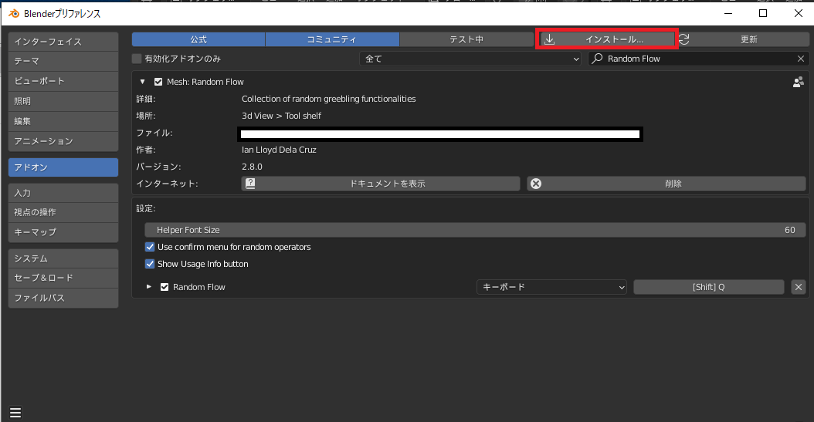Viewport: 814px width, 422px height.
Task: Expand the Random Flow keymap entry
Action: pyautogui.click(x=149, y=287)
